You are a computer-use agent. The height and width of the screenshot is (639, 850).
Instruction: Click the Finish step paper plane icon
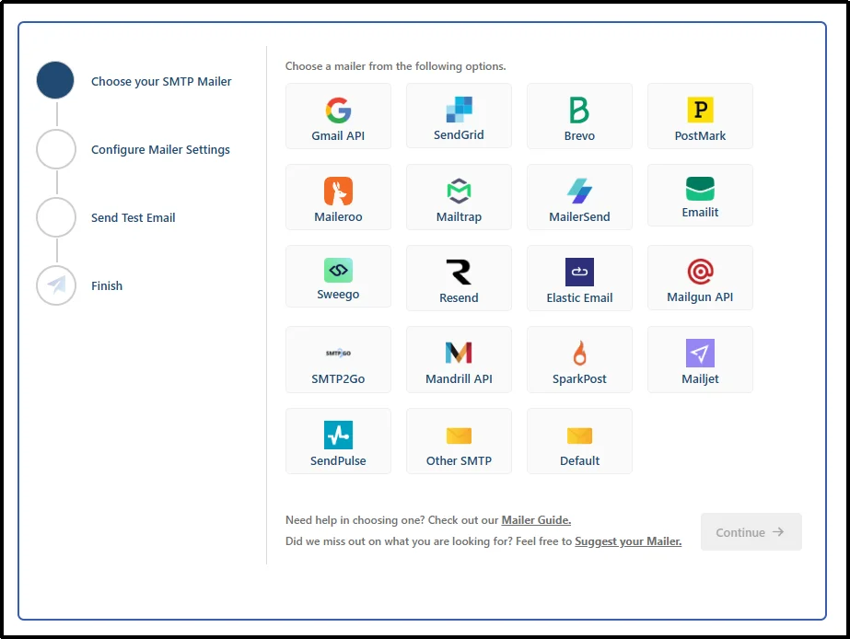pyautogui.click(x=56, y=285)
